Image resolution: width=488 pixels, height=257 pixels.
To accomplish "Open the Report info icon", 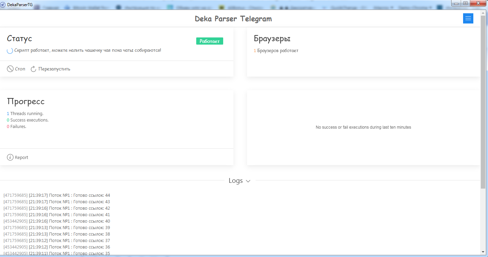I will 10,157.
